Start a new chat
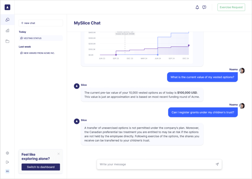252x179 pixels. pyautogui.click(x=41, y=23)
